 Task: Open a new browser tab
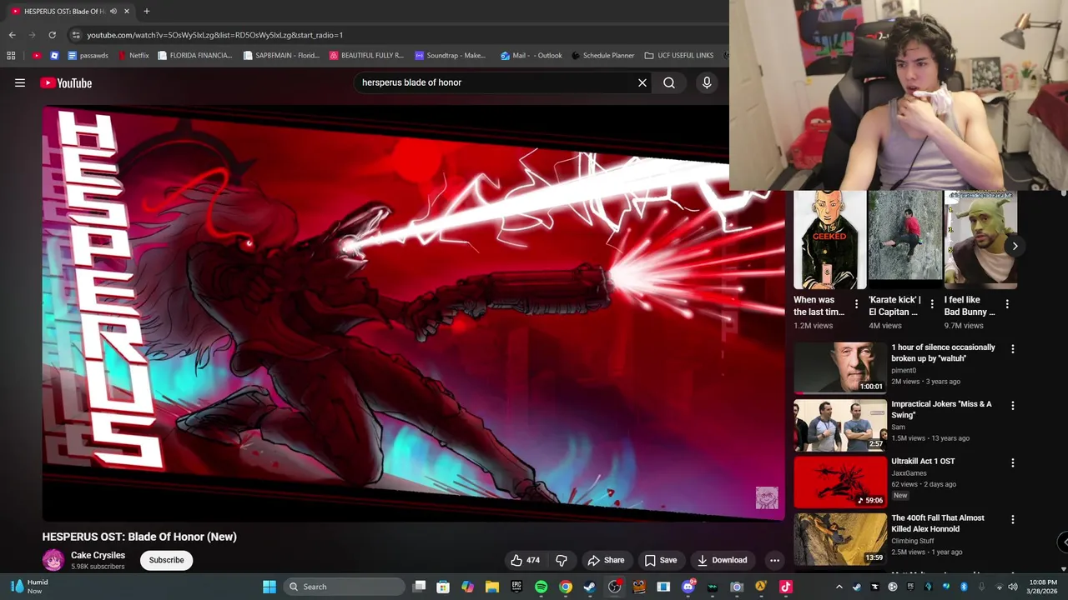(x=146, y=11)
